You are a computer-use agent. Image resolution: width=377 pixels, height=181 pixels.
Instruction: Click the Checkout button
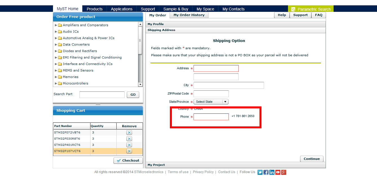pos(128,160)
